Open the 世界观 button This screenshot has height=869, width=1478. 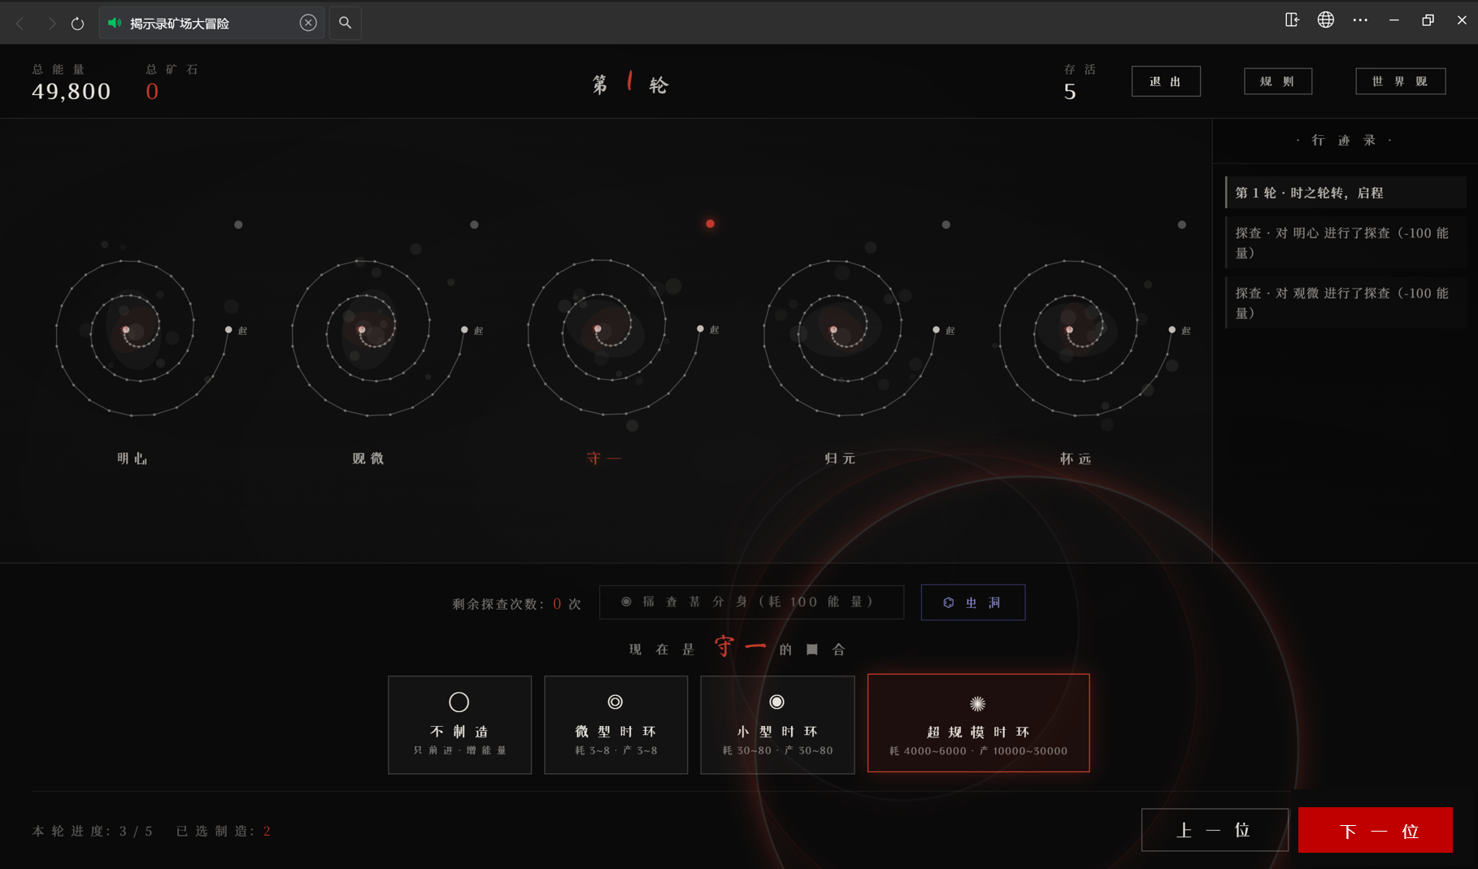click(x=1401, y=81)
